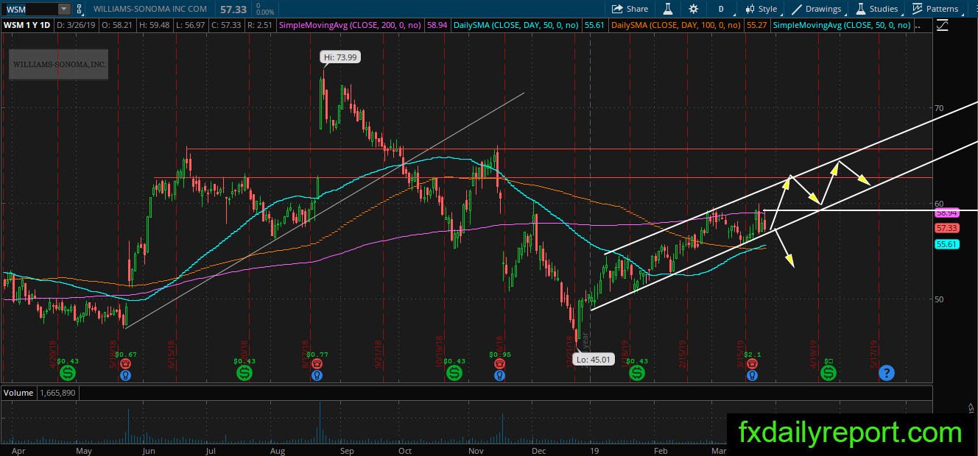Viewport: 978px width, 456px height.
Task: Click the cyan 55.61 price axis bubble
Action: [x=946, y=244]
